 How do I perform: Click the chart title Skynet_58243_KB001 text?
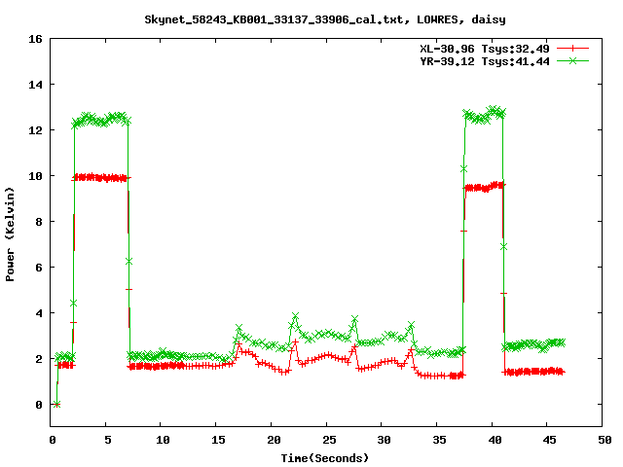pos(311,18)
